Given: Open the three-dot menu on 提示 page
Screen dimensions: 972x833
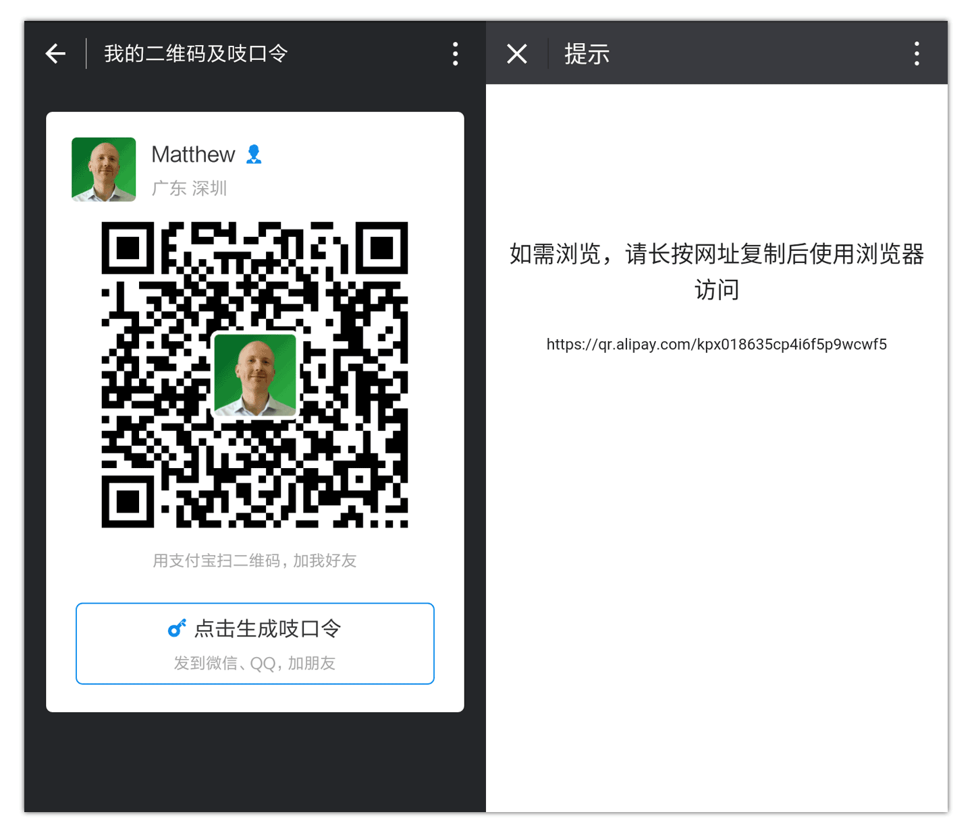Looking at the screenshot, I should pyautogui.click(x=917, y=53).
